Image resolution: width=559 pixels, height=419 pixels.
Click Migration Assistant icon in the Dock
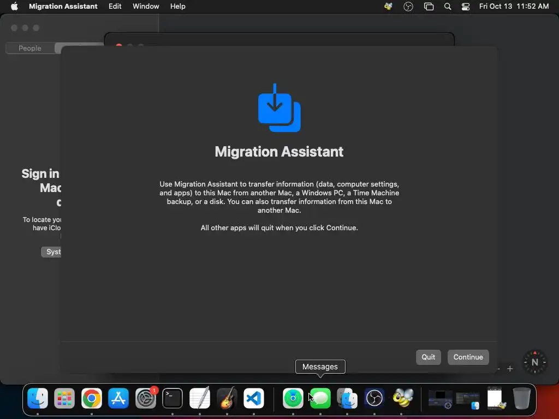click(x=347, y=398)
